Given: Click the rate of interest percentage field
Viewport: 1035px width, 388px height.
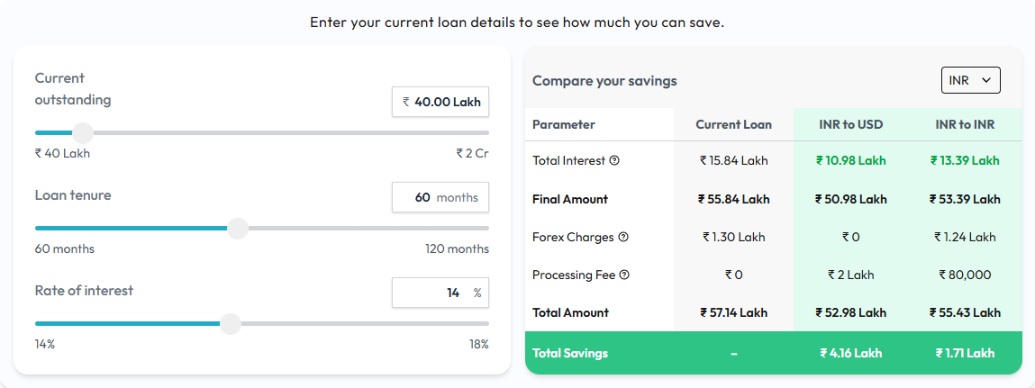Looking at the screenshot, I should (440, 293).
